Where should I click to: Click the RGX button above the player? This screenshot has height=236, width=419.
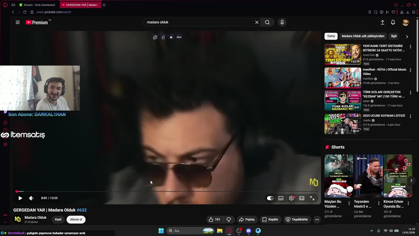[x=179, y=37]
